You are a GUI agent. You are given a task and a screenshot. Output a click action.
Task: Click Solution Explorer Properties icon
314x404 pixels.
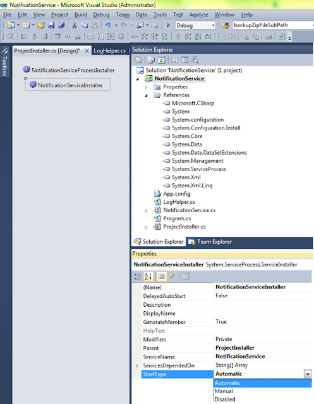pos(138,60)
